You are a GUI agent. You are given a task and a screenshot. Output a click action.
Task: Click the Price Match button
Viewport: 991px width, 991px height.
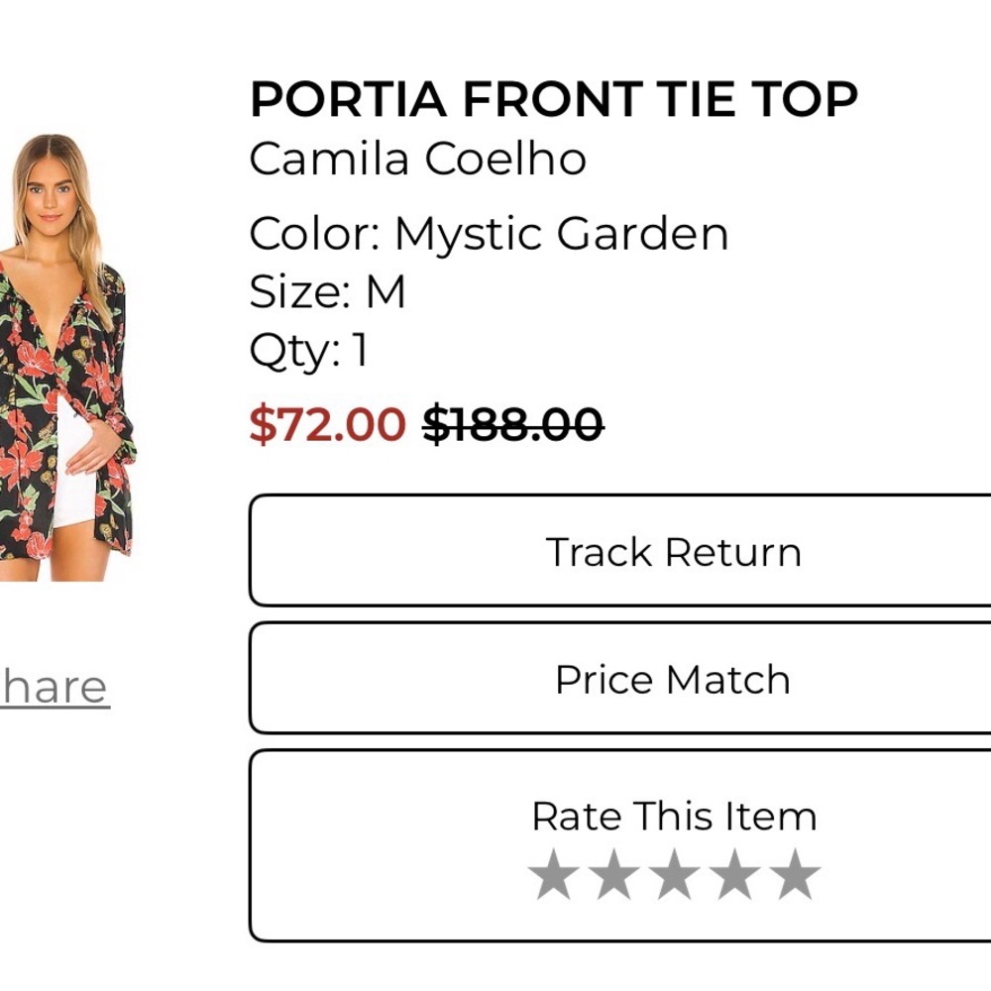click(x=674, y=678)
